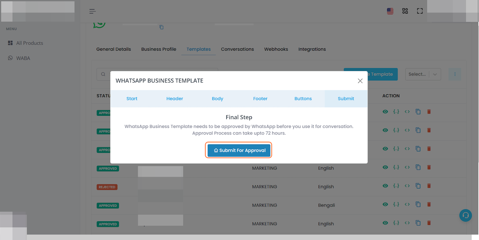This screenshot has height=240, width=479.
Task: Delete the template in the last visible row
Action: pyautogui.click(x=429, y=223)
